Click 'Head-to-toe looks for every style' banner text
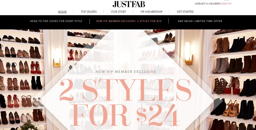The height and width of the screenshot is (130, 256). pos(56,21)
